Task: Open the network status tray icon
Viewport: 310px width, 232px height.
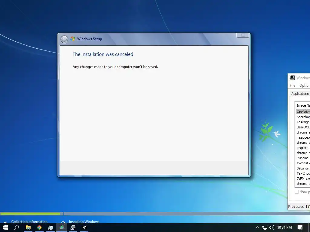Action: pos(265,227)
